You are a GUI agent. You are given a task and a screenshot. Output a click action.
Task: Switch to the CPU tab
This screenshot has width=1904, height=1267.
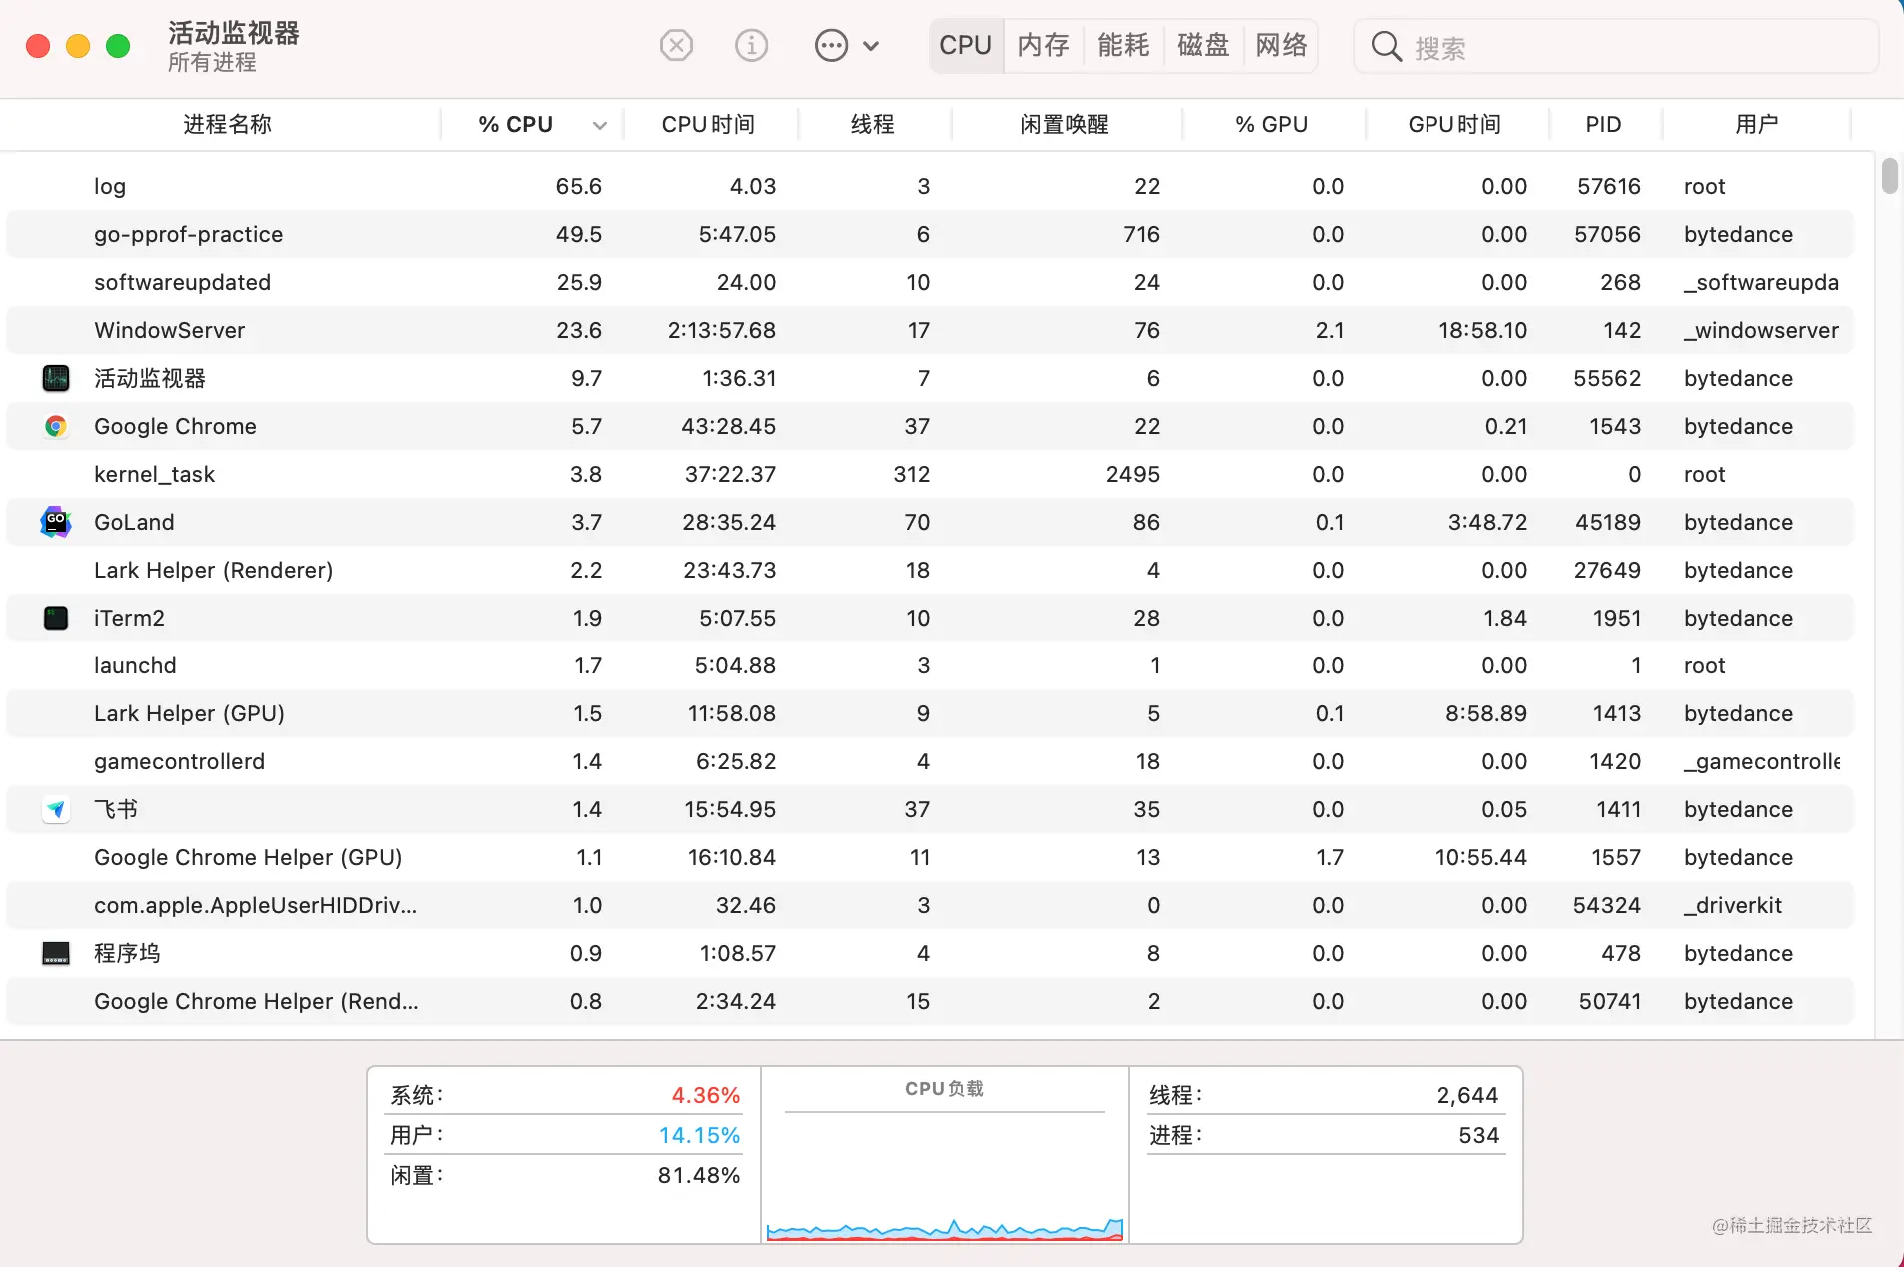[x=965, y=45]
